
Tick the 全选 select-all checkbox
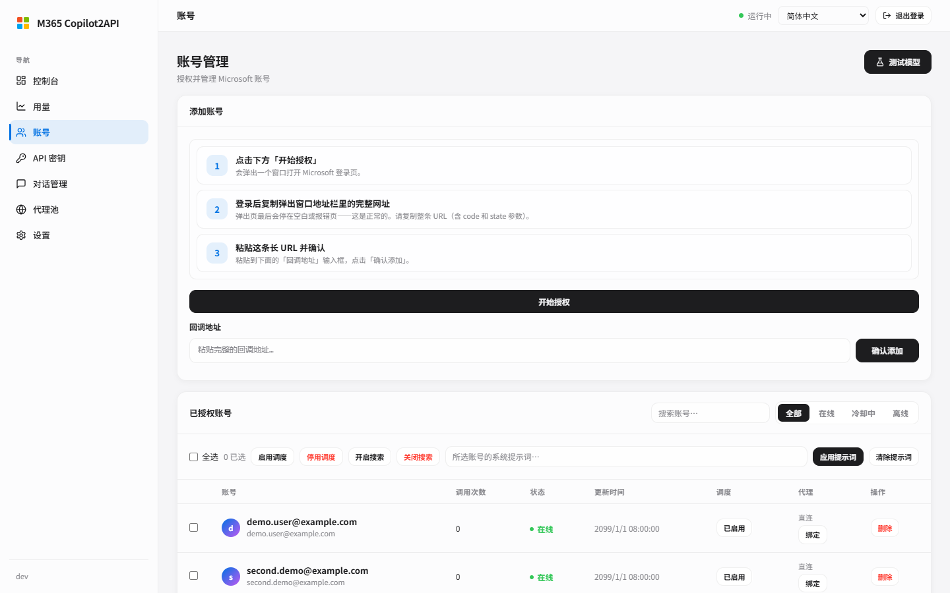[194, 457]
